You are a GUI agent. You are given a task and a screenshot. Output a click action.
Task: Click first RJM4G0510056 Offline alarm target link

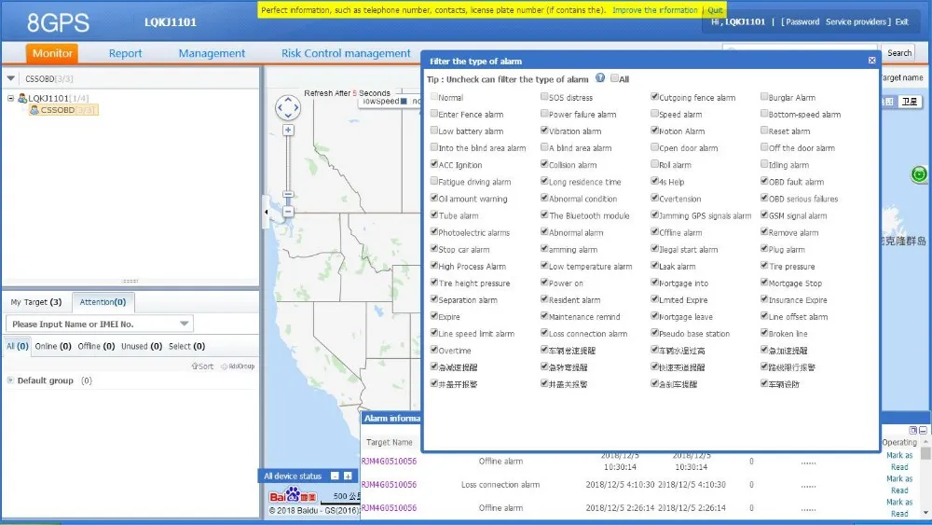389,461
